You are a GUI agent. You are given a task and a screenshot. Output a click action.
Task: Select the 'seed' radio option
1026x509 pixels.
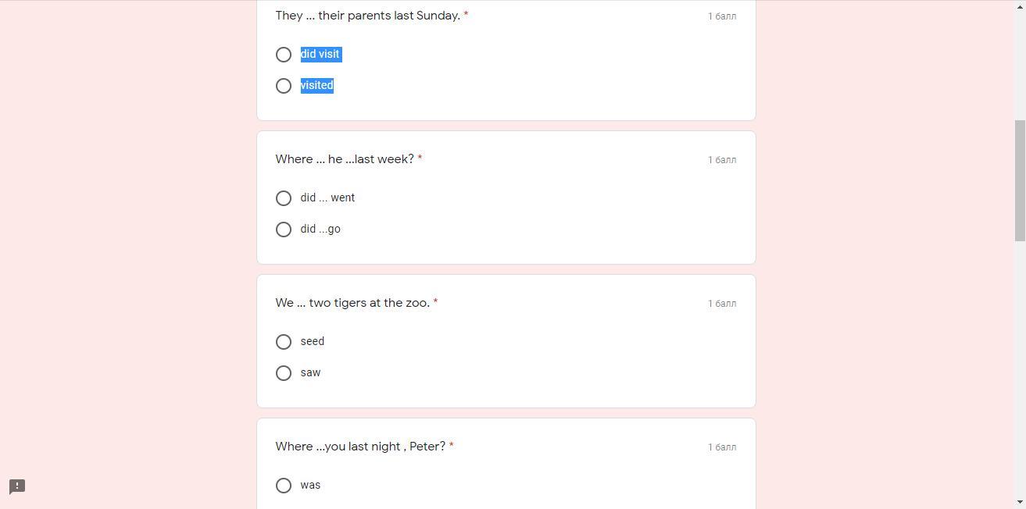click(284, 342)
